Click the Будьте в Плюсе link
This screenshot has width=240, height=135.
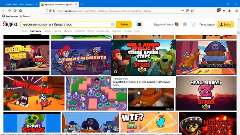(166, 24)
